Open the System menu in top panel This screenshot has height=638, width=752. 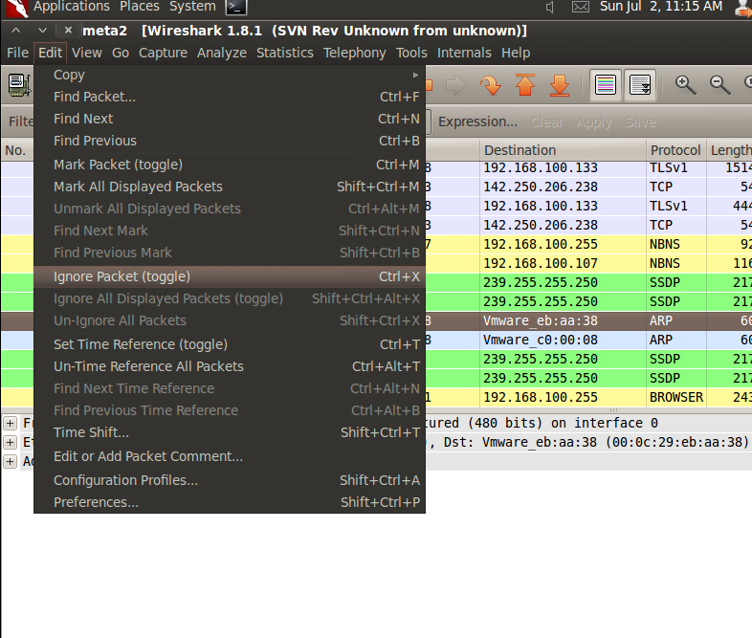(x=192, y=7)
